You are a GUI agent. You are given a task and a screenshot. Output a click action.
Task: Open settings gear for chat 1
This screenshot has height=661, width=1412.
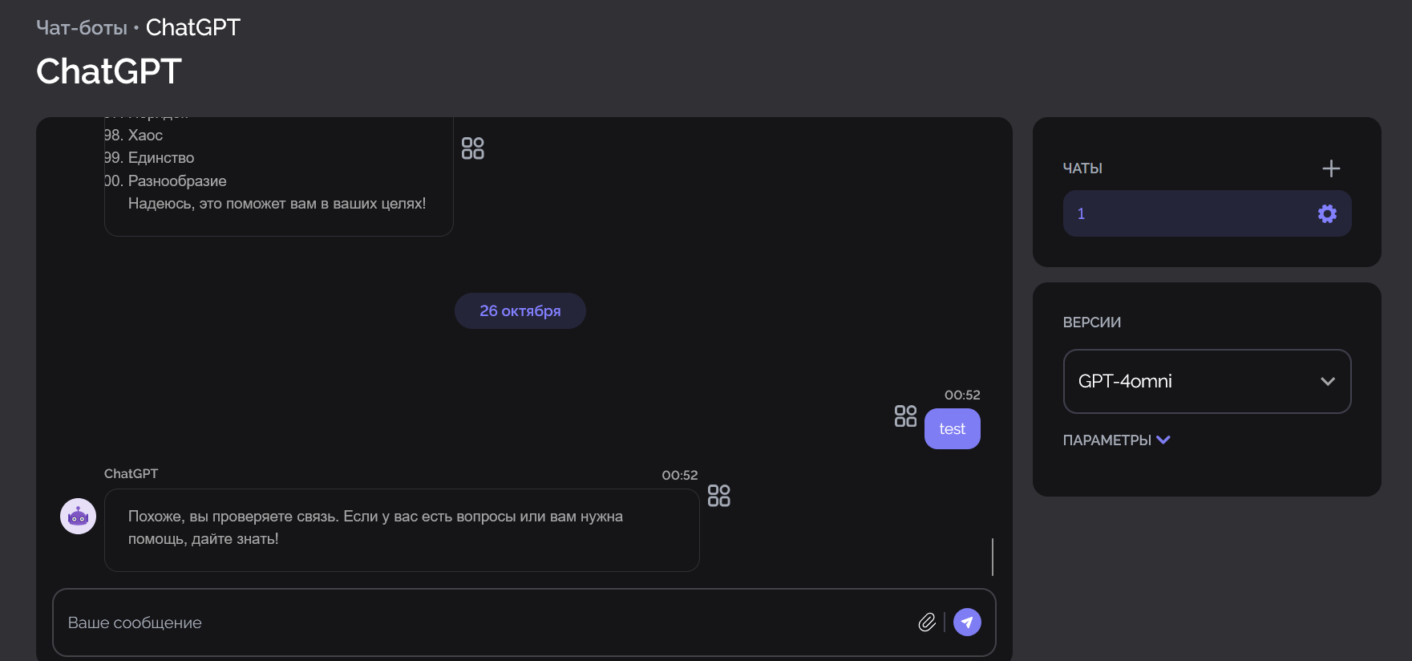tap(1327, 213)
